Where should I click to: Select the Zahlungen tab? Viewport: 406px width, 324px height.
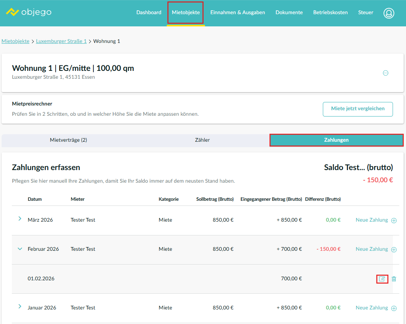coord(336,140)
